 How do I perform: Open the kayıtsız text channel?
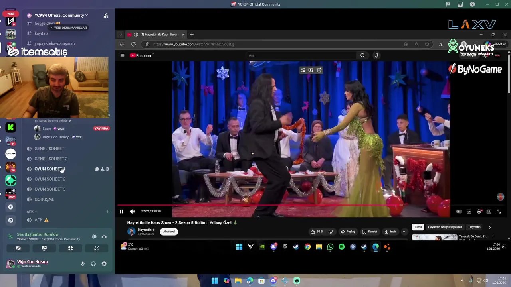[41, 33]
